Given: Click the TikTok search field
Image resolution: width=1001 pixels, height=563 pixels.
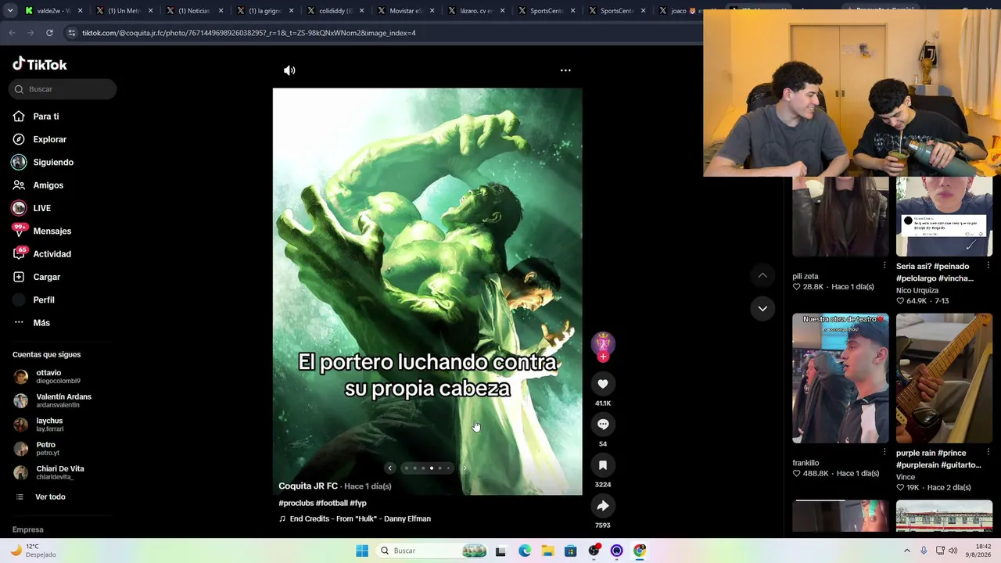Looking at the screenshot, I should coord(63,89).
